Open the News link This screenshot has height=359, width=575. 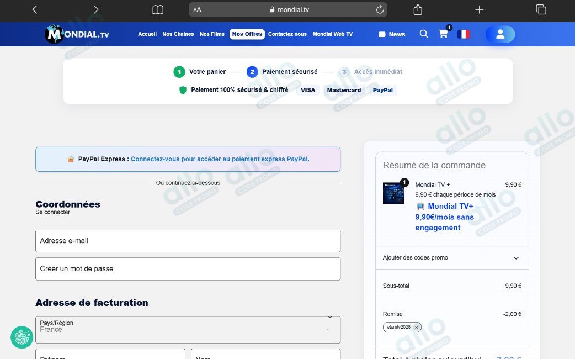[392, 34]
